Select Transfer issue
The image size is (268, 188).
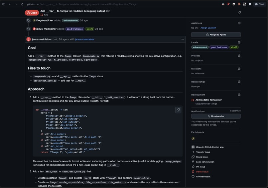point(203,152)
